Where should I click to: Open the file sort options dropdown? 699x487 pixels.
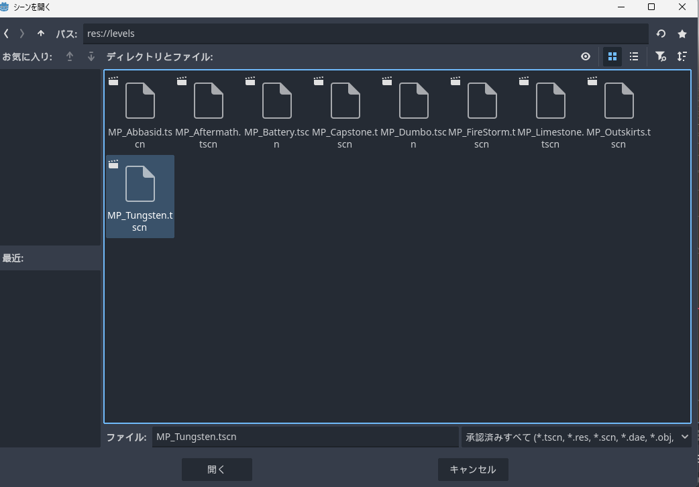(682, 57)
